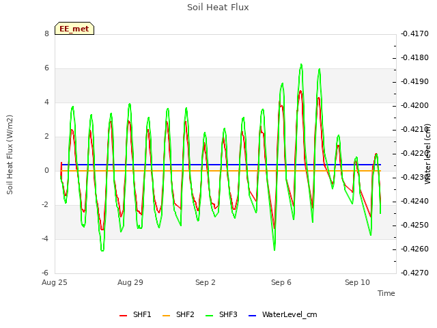Click the Aug 25 x-axis label
This screenshot has height=328, width=437.
point(55,282)
